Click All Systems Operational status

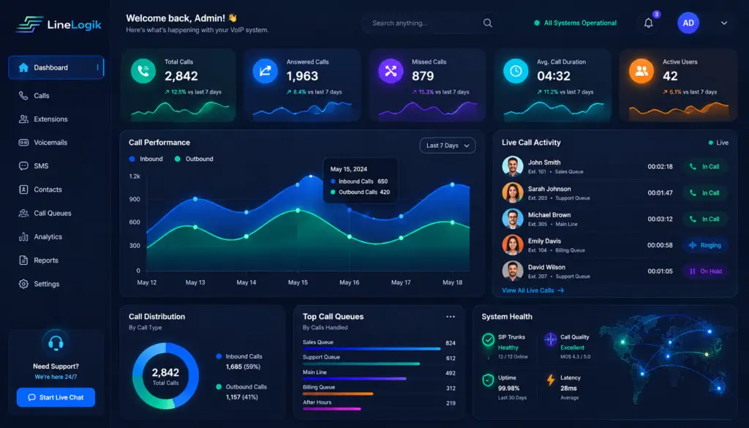tap(575, 23)
